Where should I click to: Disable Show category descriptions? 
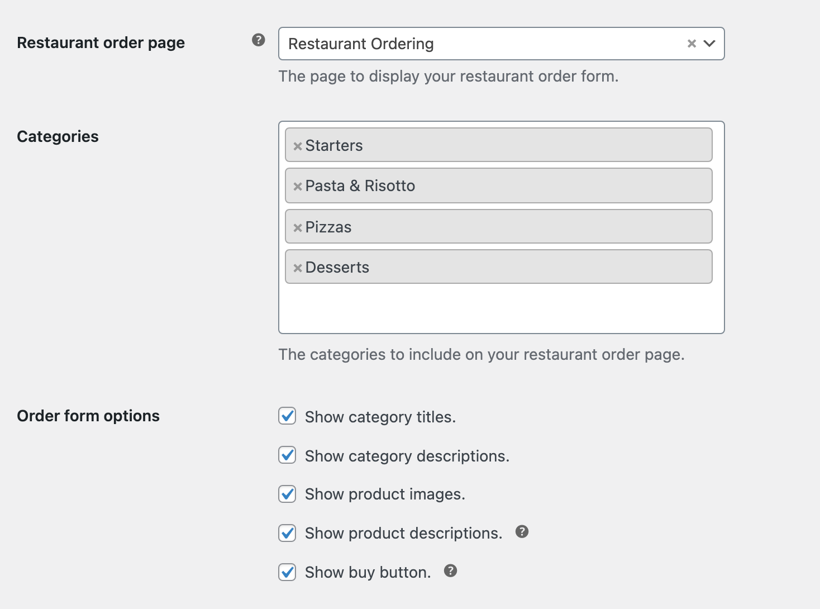(x=287, y=455)
